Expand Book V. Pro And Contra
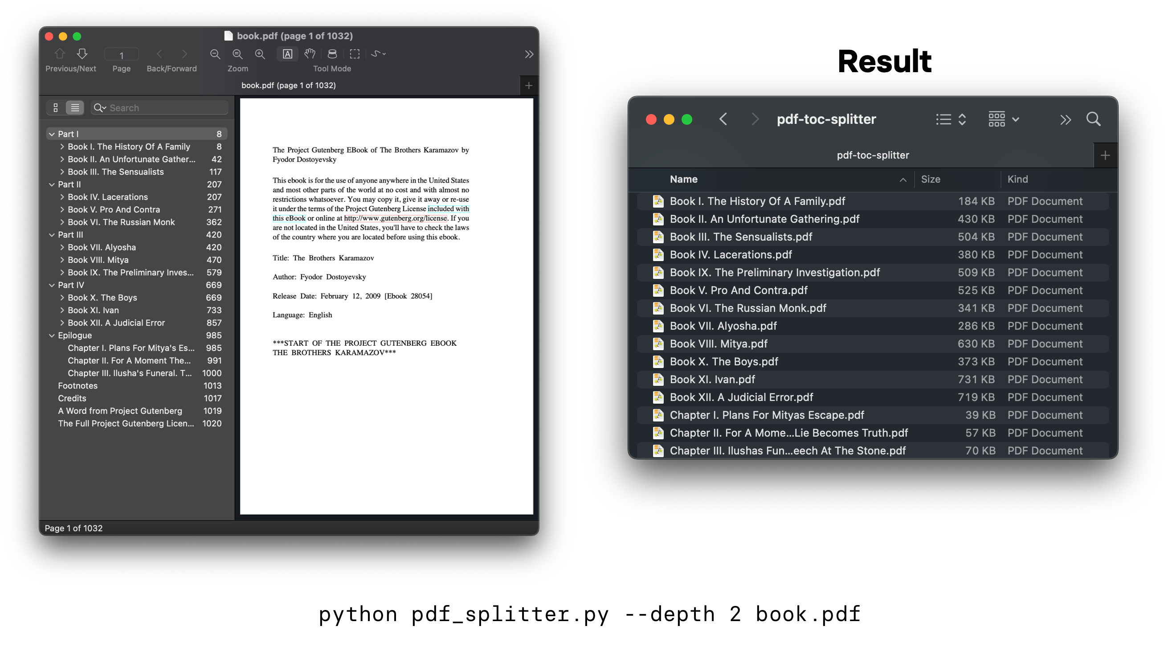1168x671 pixels. tap(62, 210)
